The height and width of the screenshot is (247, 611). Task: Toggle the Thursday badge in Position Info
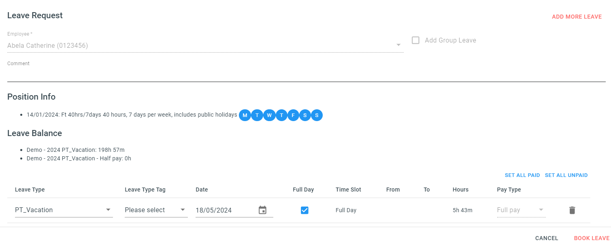pos(281,115)
